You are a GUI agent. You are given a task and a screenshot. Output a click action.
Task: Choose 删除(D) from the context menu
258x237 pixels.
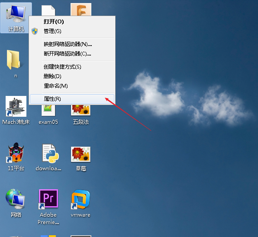72,76
